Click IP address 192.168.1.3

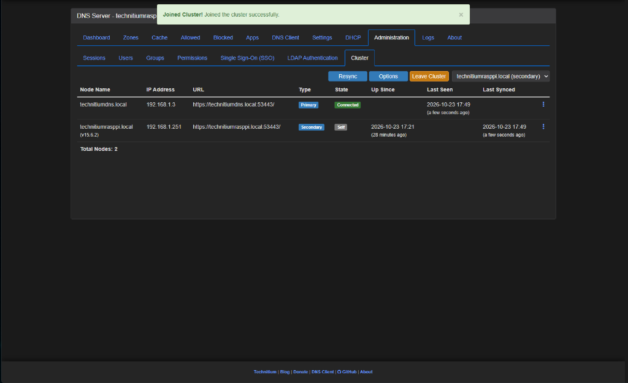pos(161,104)
